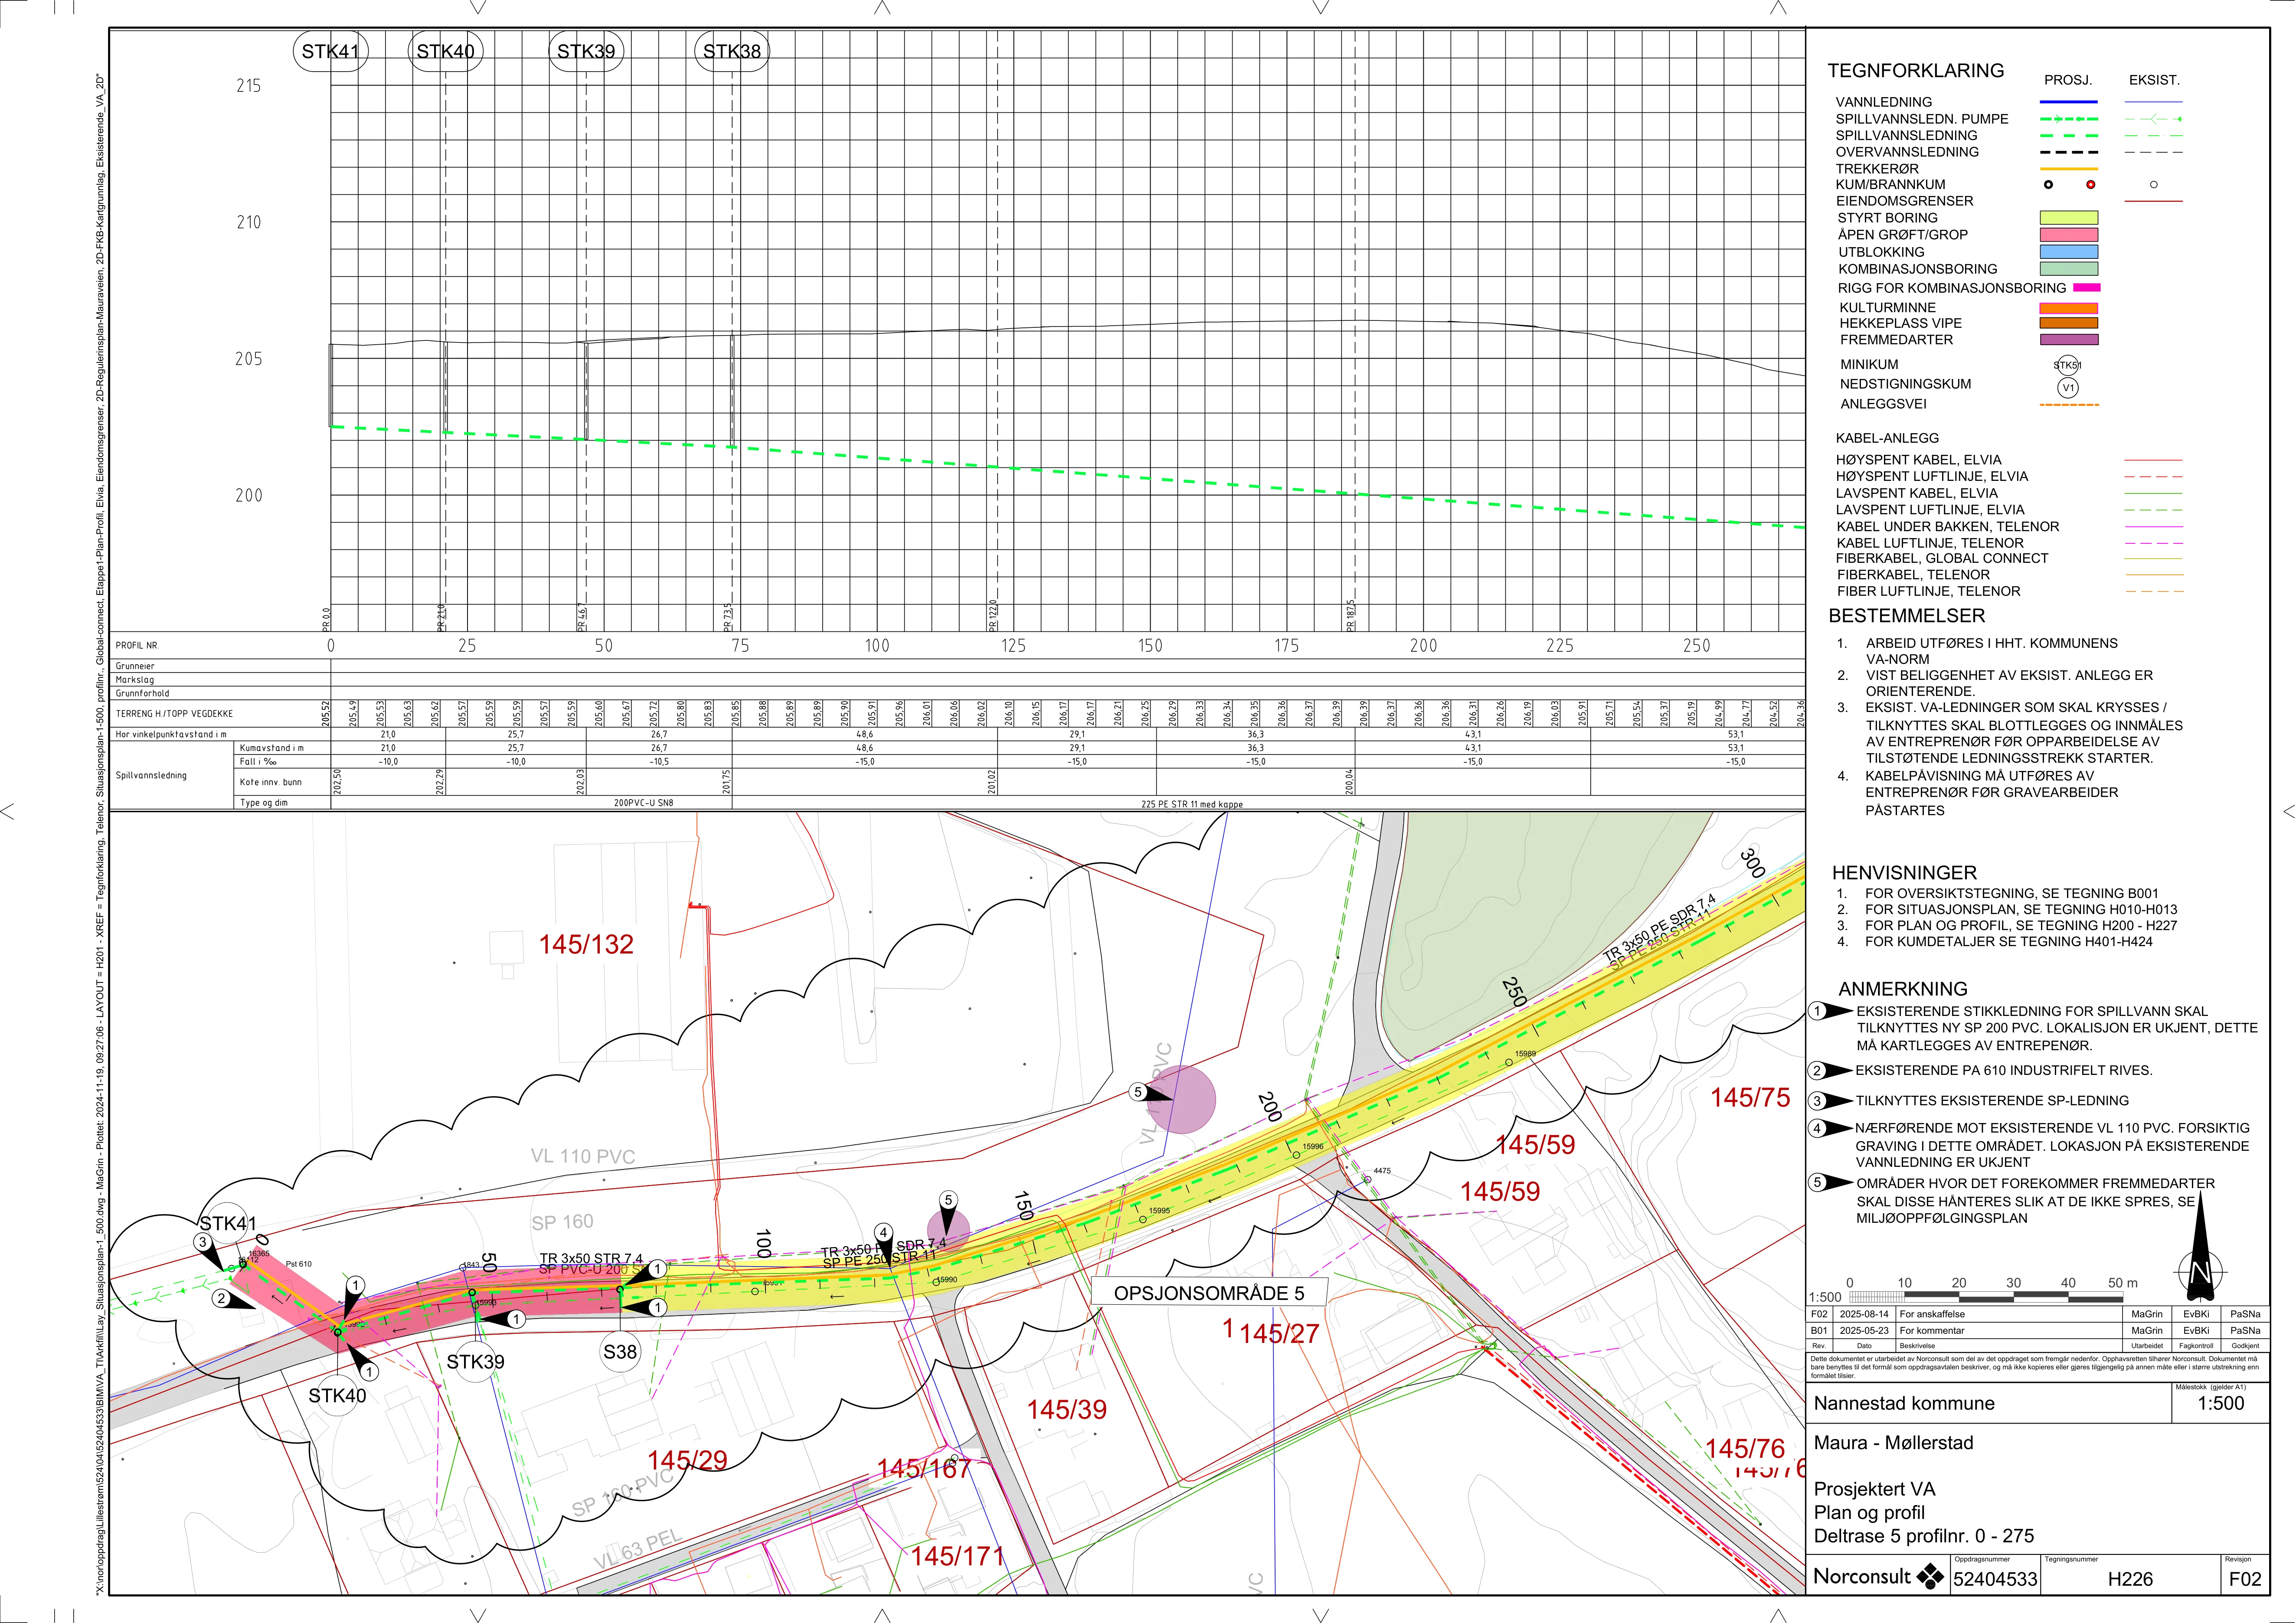Screen dimensions: 2296x1623
Task: Click the '200PVC-U SN8' pipe type text
Action: [x=644, y=803]
